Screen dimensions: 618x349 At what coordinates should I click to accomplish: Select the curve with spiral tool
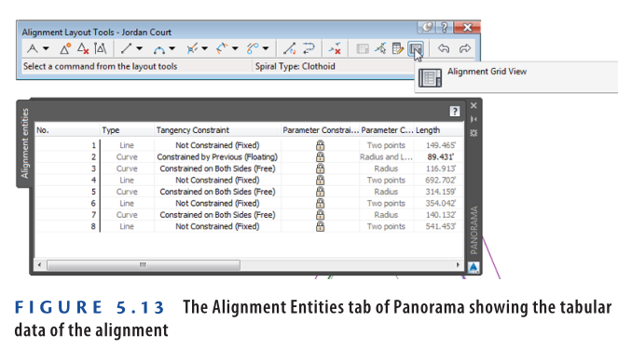click(x=222, y=48)
